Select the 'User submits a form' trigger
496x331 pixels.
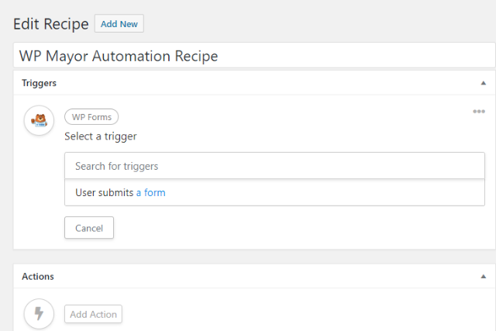tap(274, 192)
